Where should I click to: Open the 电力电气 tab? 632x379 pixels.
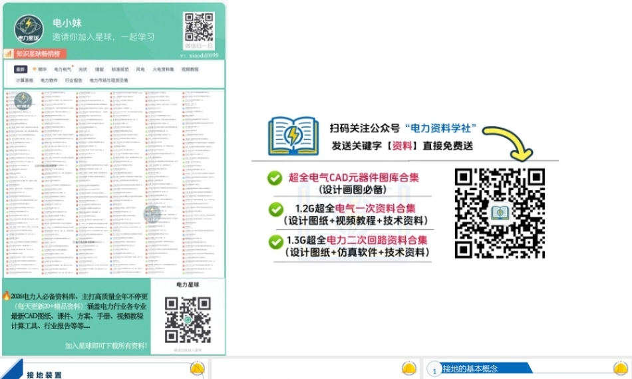pyautogui.click(x=63, y=69)
